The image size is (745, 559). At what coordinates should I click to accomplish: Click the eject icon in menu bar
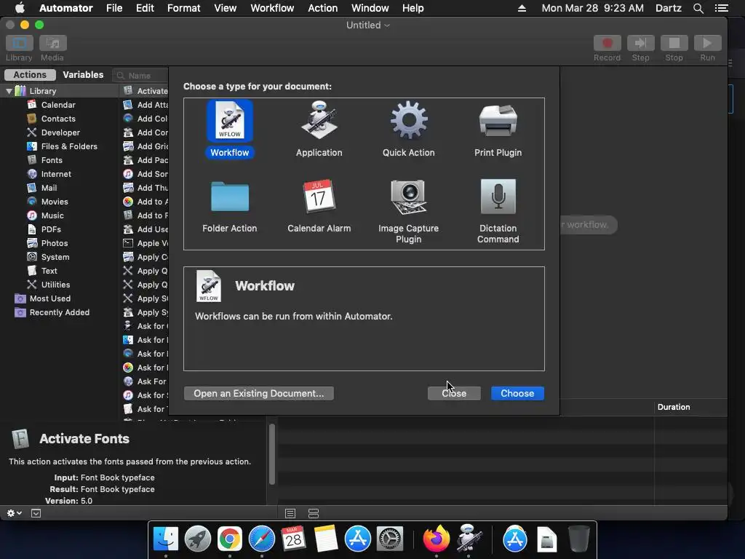[x=522, y=8]
